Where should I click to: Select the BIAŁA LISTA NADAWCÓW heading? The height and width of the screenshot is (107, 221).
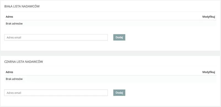tap(22, 6)
